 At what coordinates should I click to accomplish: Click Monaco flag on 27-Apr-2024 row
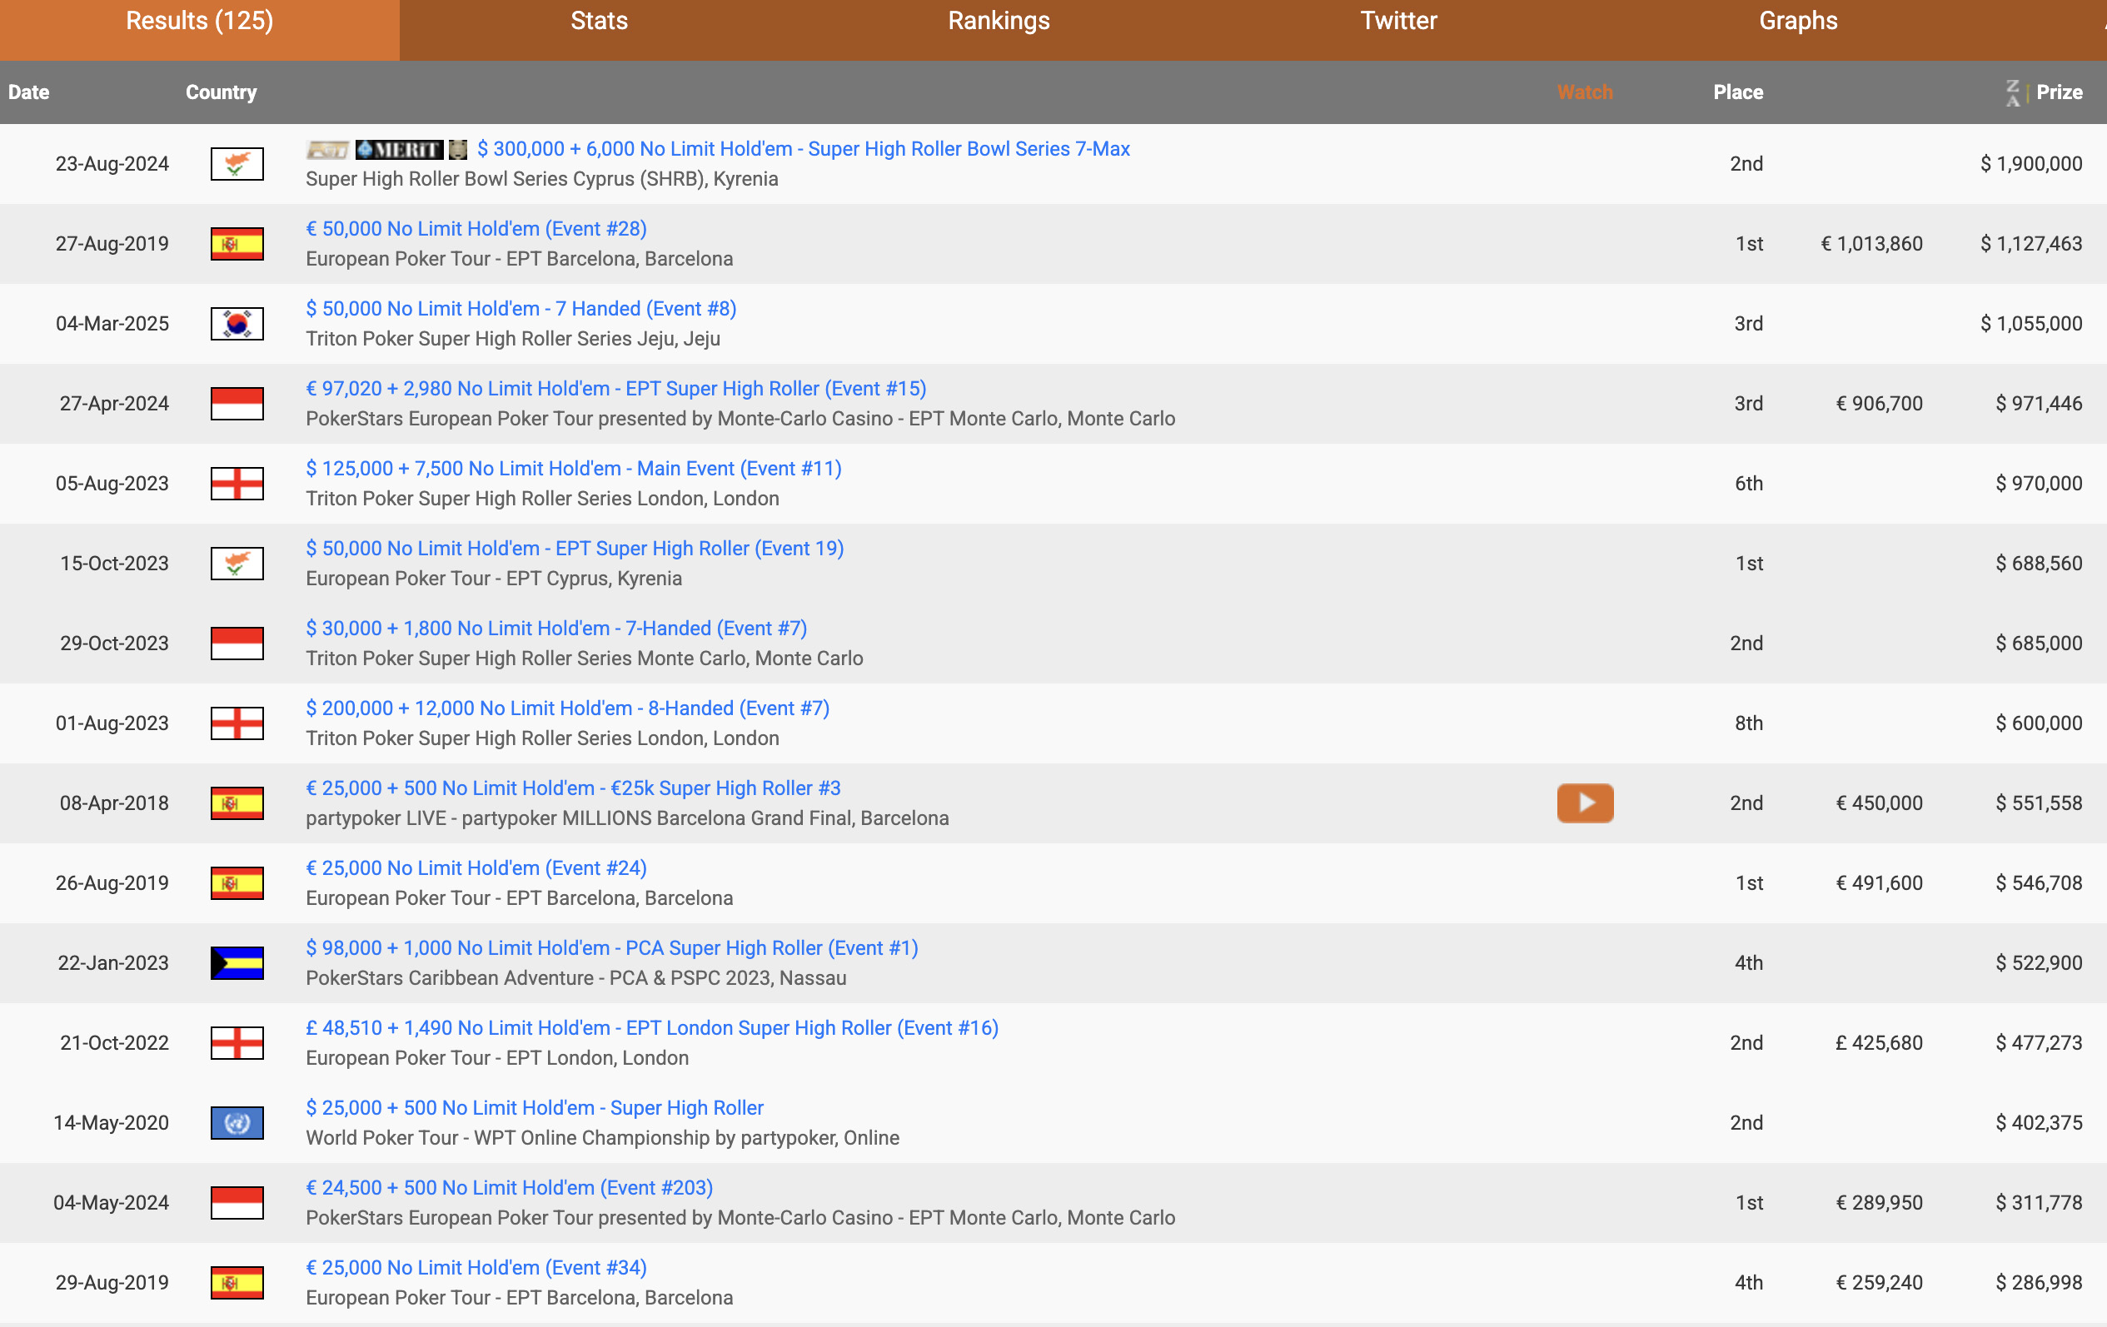pyautogui.click(x=237, y=403)
